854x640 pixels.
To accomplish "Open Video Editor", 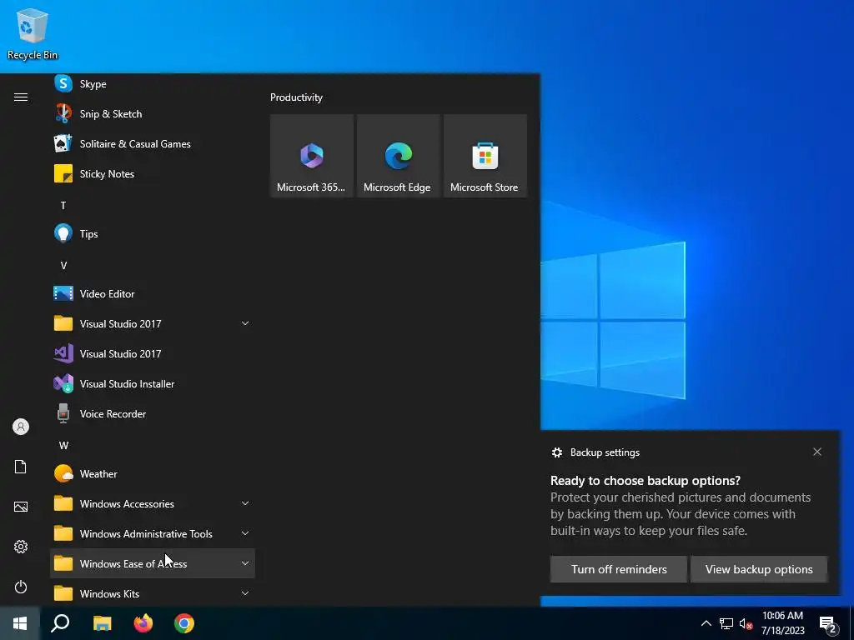I will click(x=153, y=293).
